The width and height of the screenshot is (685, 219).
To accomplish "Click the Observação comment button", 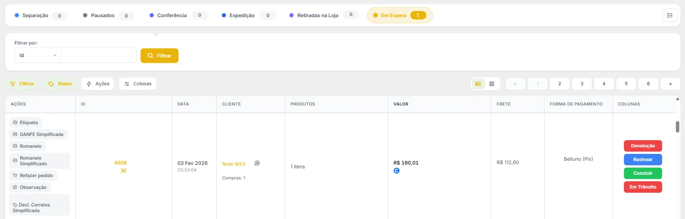I will click(30, 187).
